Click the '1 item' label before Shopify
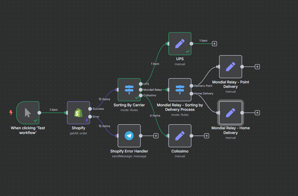Image resolution: width=298 pixels, height=196 pixels. tap(54, 110)
